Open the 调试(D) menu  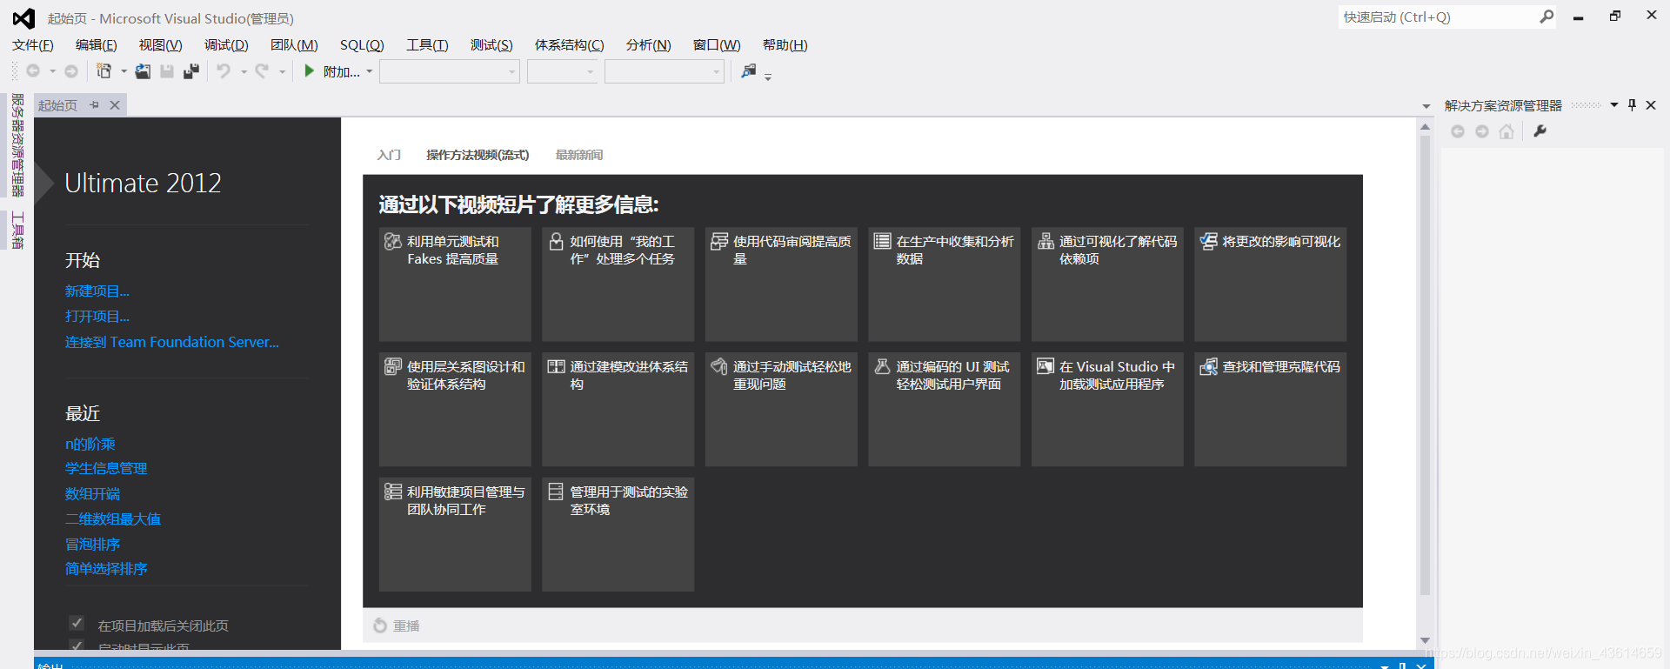[x=226, y=45]
